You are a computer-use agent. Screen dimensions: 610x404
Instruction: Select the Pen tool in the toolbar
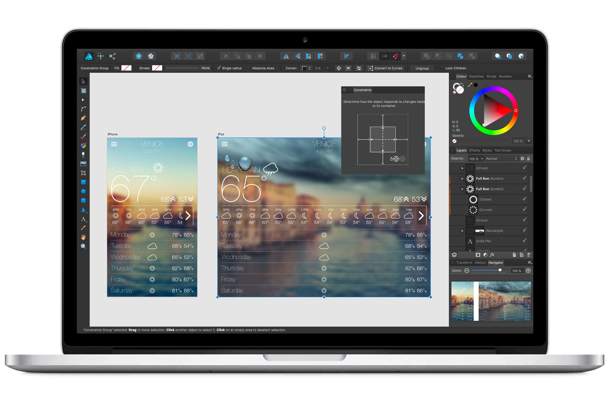[x=83, y=118]
